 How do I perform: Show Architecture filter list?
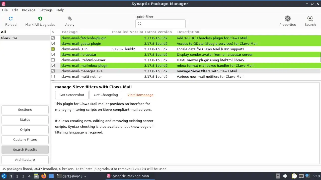pyautogui.click(x=25, y=159)
